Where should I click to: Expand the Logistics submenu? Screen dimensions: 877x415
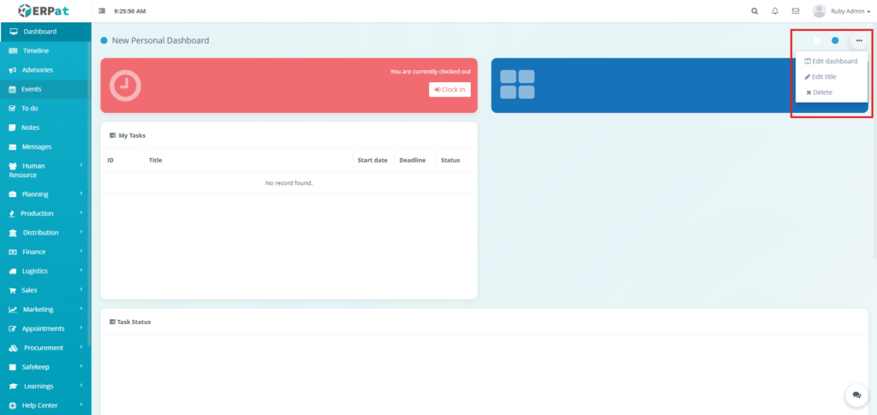click(x=81, y=270)
